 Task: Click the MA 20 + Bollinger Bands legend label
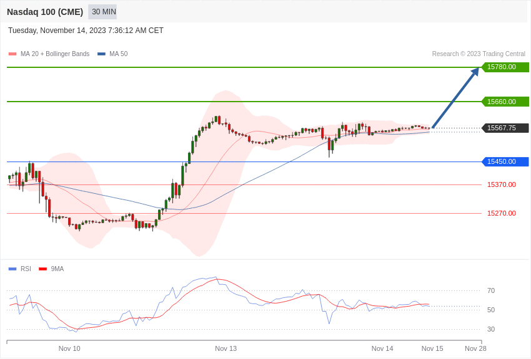click(x=55, y=54)
